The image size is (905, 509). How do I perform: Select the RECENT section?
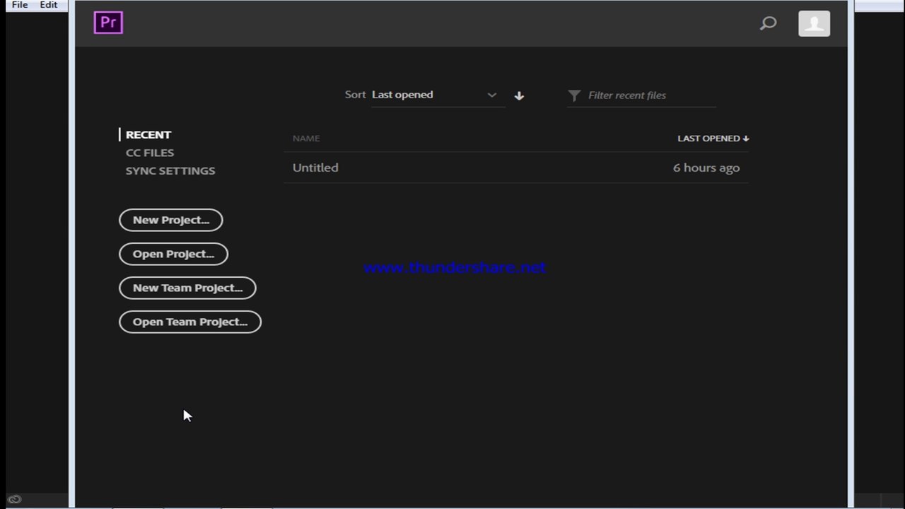pos(148,134)
